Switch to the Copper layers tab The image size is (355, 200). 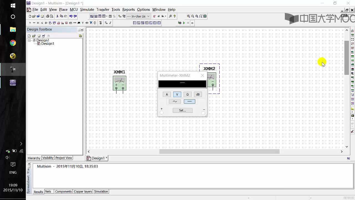83,191
